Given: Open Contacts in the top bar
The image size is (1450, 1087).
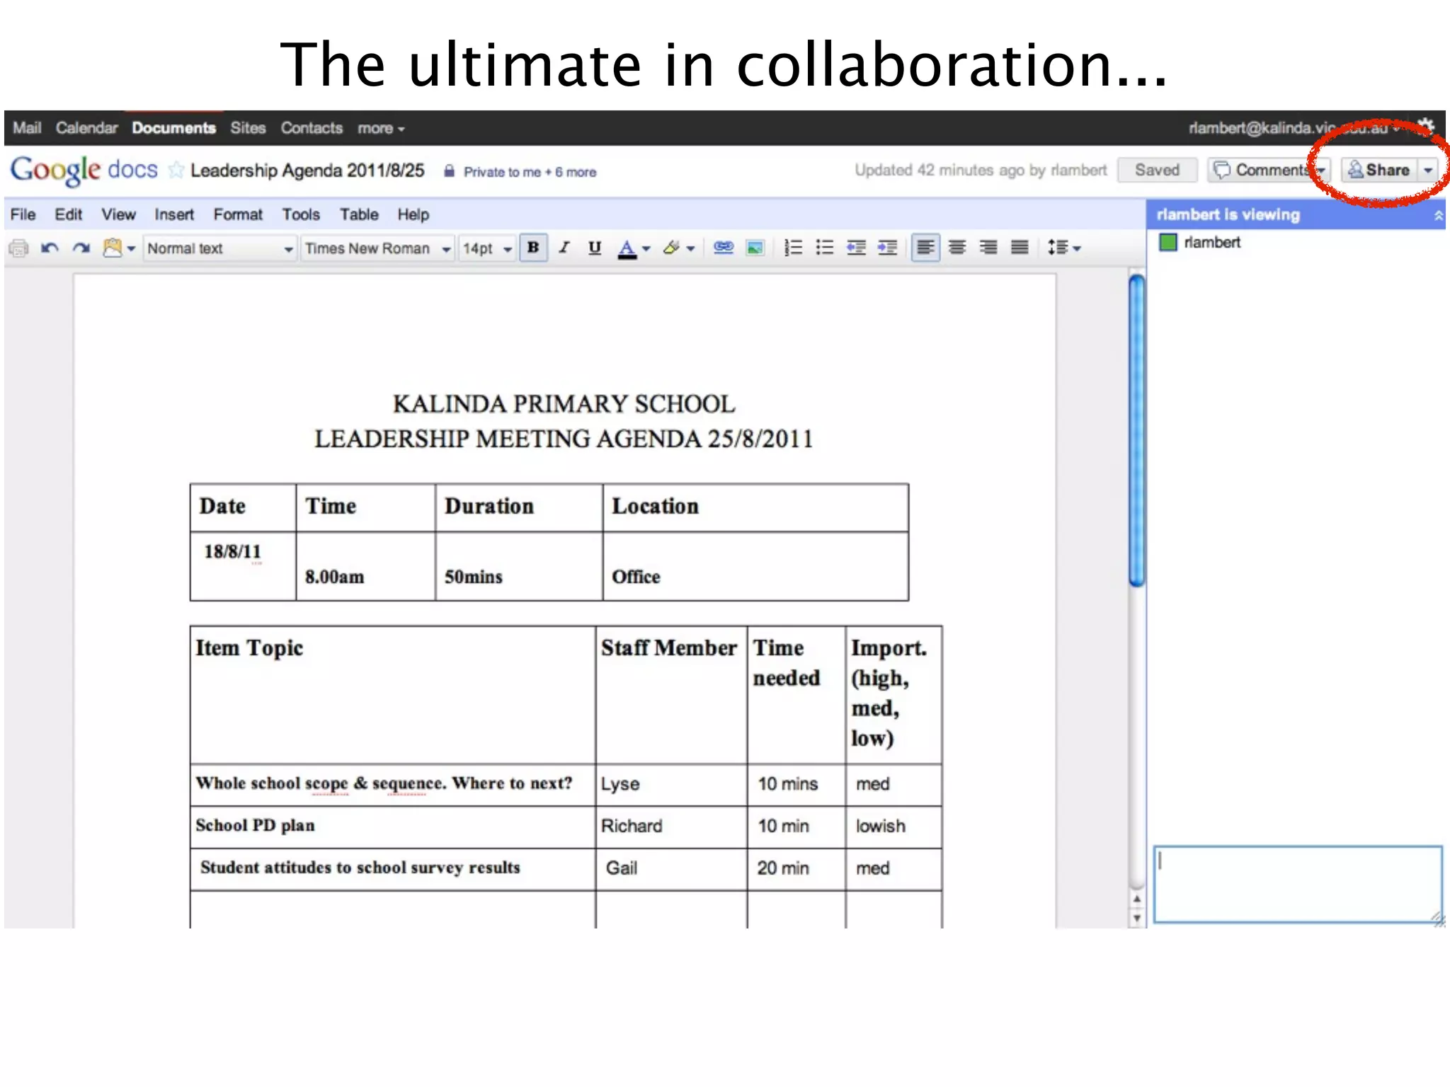Looking at the screenshot, I should click(312, 128).
